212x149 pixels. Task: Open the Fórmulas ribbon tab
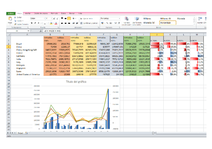pyautogui.click(x=54, y=13)
